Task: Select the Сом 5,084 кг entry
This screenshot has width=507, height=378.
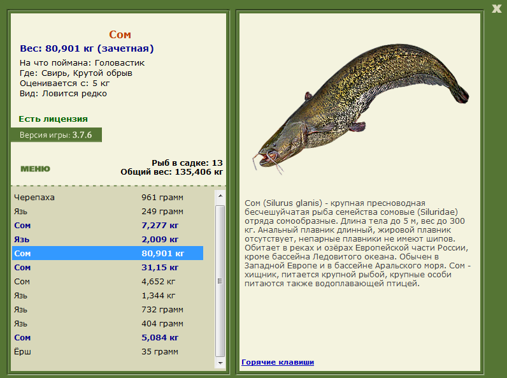Action: [108, 337]
